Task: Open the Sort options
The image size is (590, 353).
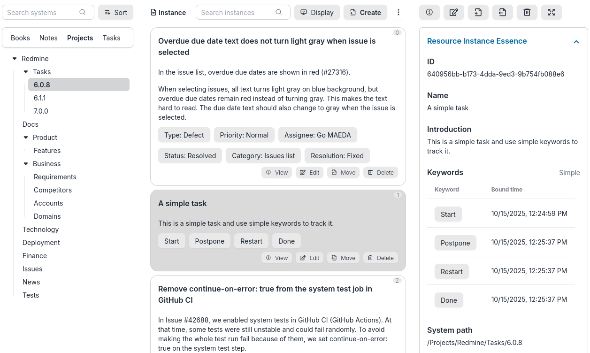Action: point(115,12)
